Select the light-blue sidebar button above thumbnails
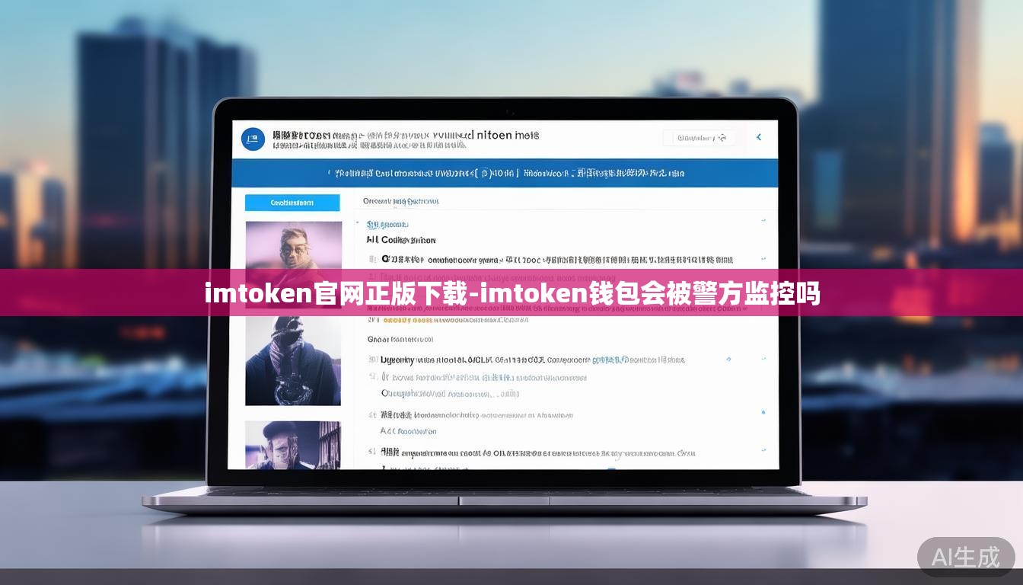The image size is (1023, 585). click(x=292, y=203)
